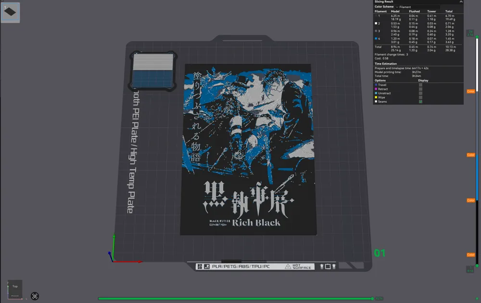481x303 pixels.
Task: Click the Unretract cyan legend swatch
Action: (376, 93)
